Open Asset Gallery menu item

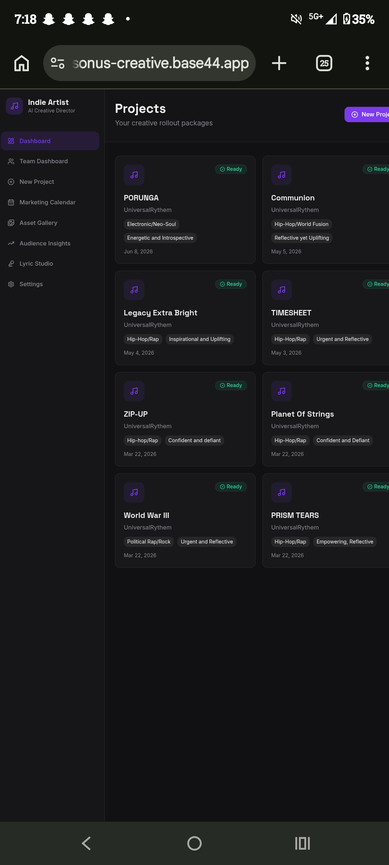(x=50, y=223)
